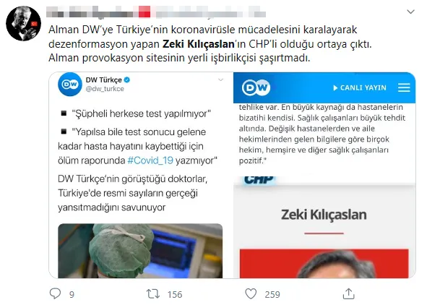Expand the tweet options chevron at top right
Image resolution: width=427 pixels, height=305 pixels.
(x=410, y=12)
